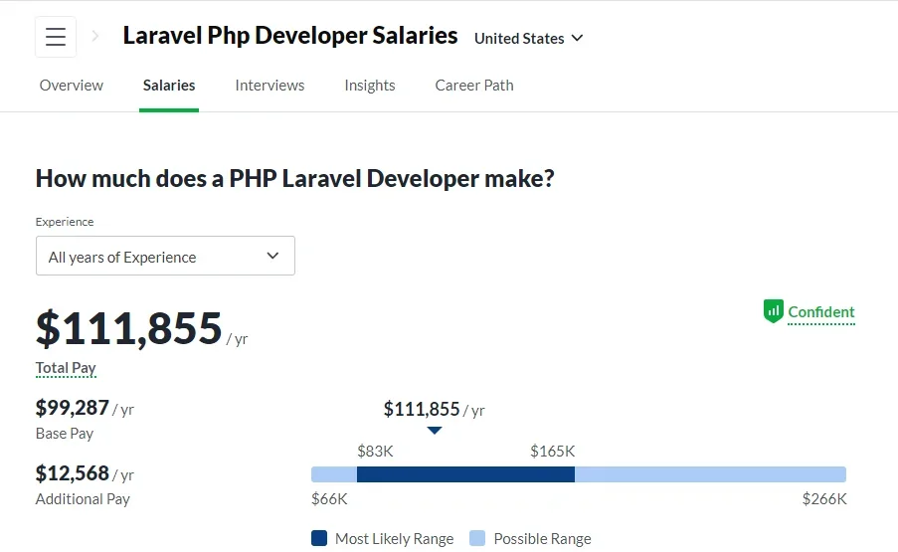Click the $111,855 total pay figure
This screenshot has width=898, height=552.
(x=129, y=328)
